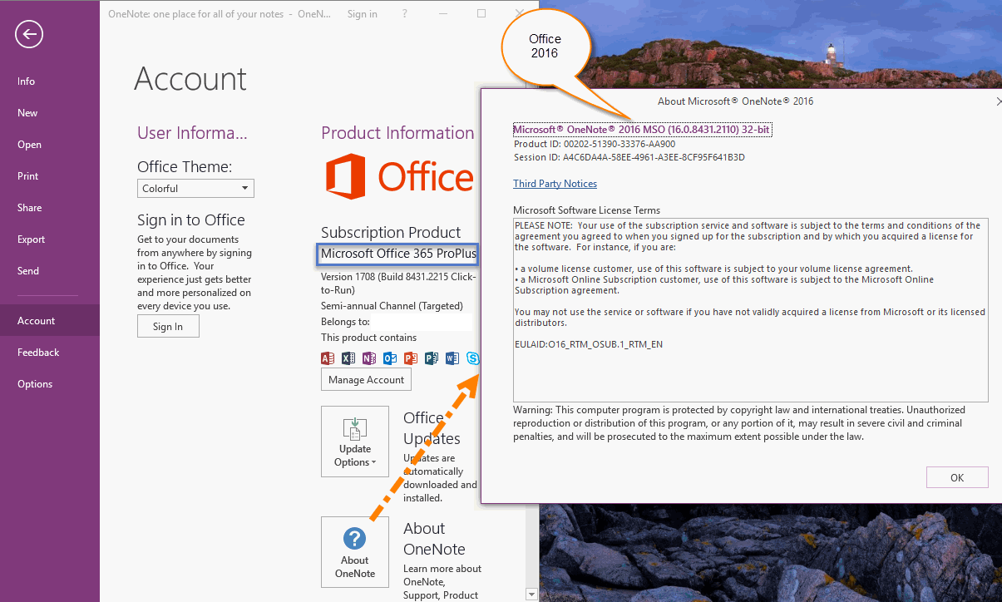Image resolution: width=1002 pixels, height=602 pixels.
Task: Expand the Update Options menu button
Action: point(355,442)
